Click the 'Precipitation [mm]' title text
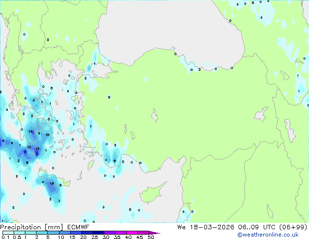This screenshot has width=309, height=239. (32, 227)
